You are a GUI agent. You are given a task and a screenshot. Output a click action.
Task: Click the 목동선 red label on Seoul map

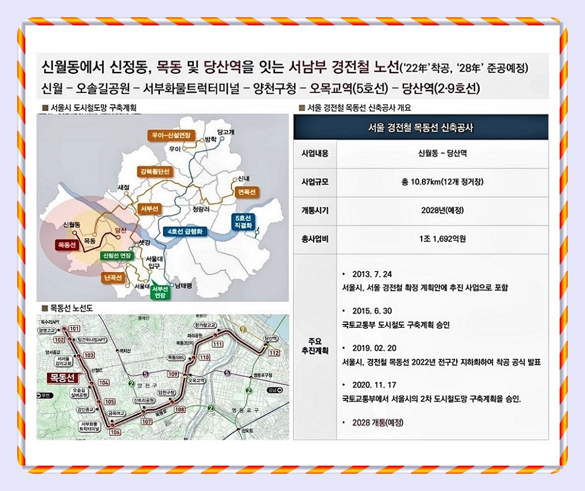coord(67,245)
